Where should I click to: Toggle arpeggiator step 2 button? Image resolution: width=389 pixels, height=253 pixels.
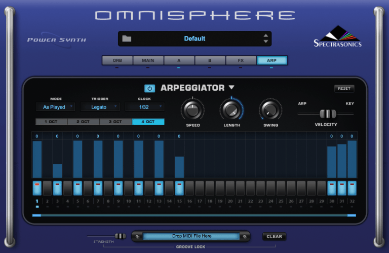(x=47, y=188)
